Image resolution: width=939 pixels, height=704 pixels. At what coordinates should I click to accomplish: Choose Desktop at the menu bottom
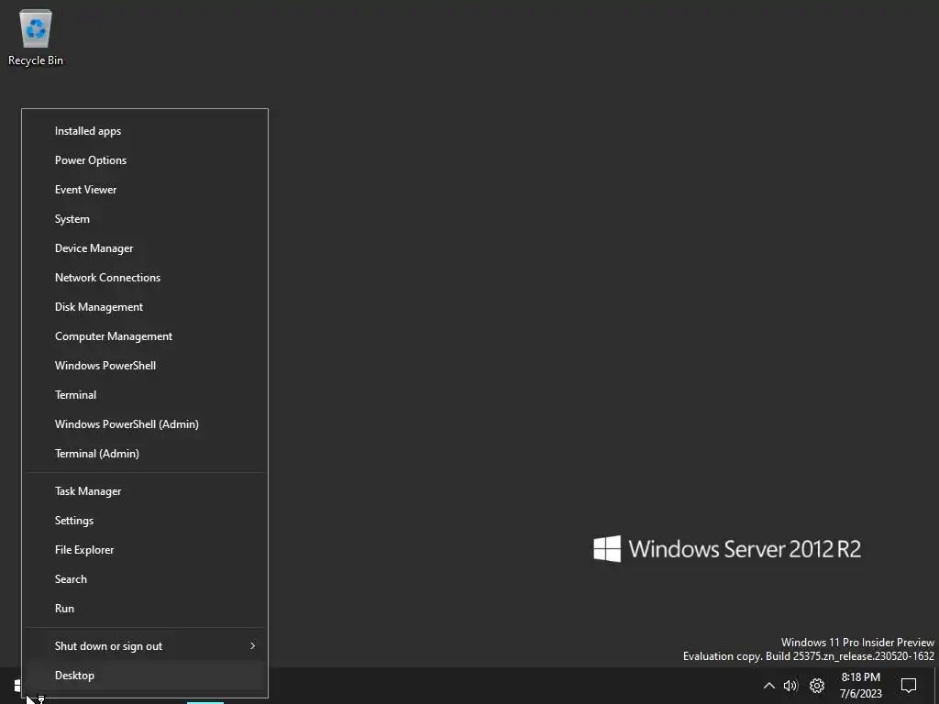coord(145,676)
